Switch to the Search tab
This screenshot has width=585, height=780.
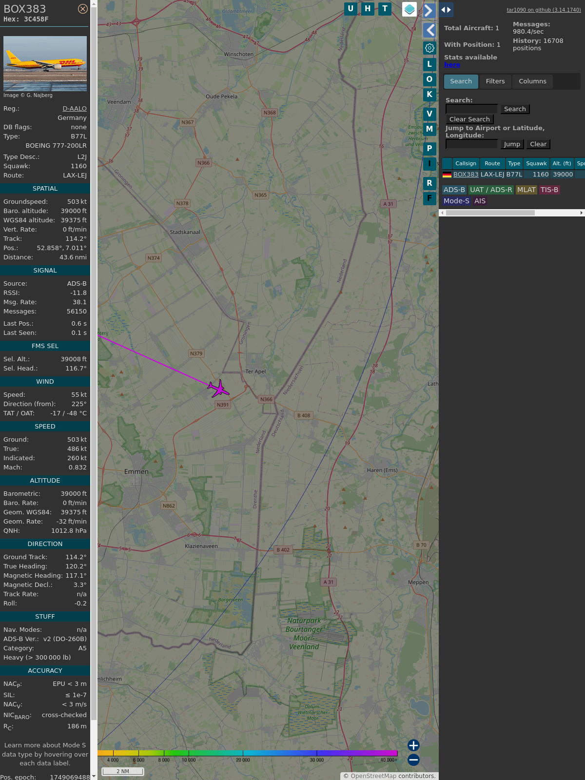click(x=461, y=81)
